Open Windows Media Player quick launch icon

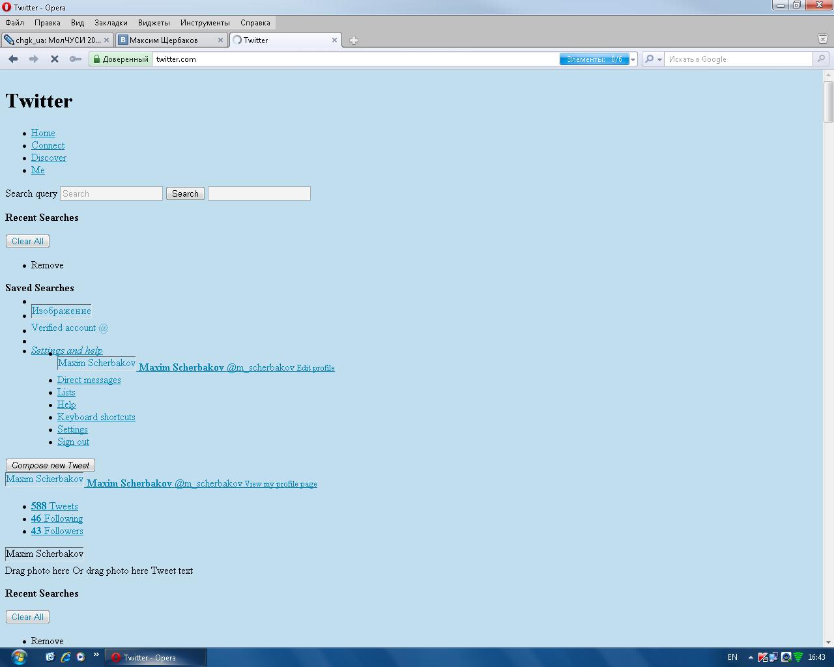tap(80, 657)
